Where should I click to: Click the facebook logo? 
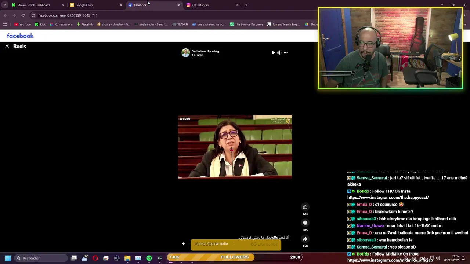20,36
